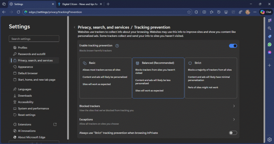Open Default browser section

[x=34, y=73]
